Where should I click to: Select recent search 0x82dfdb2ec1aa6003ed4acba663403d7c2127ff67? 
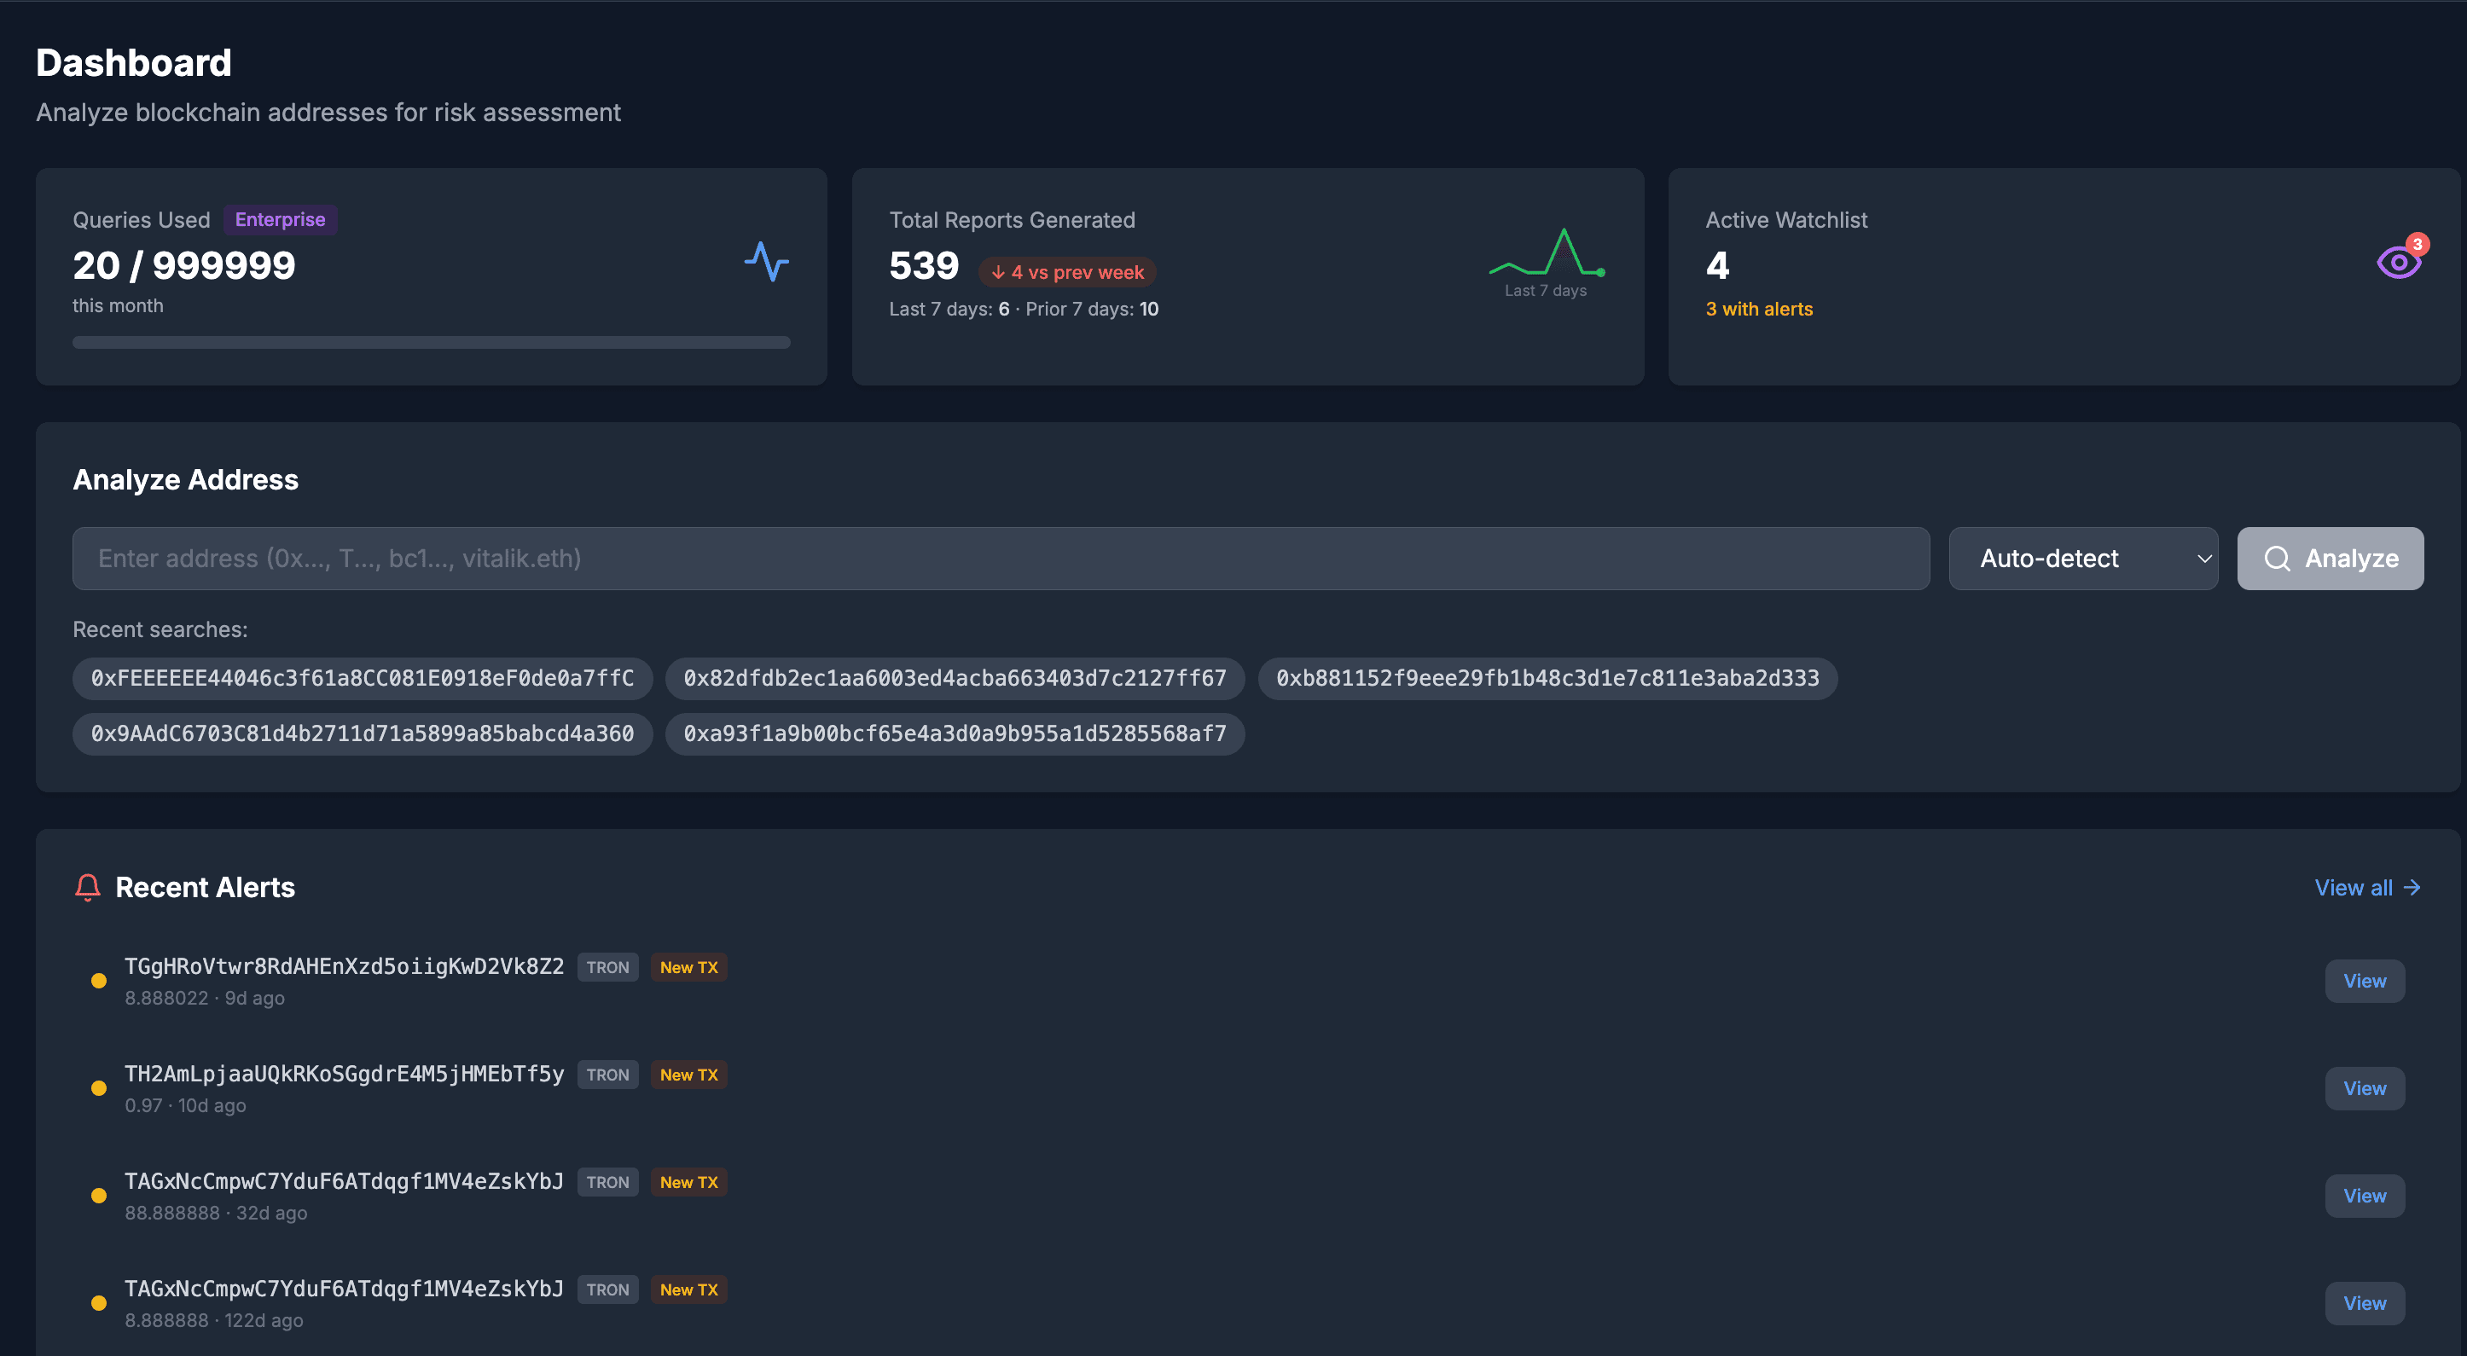[x=955, y=678]
